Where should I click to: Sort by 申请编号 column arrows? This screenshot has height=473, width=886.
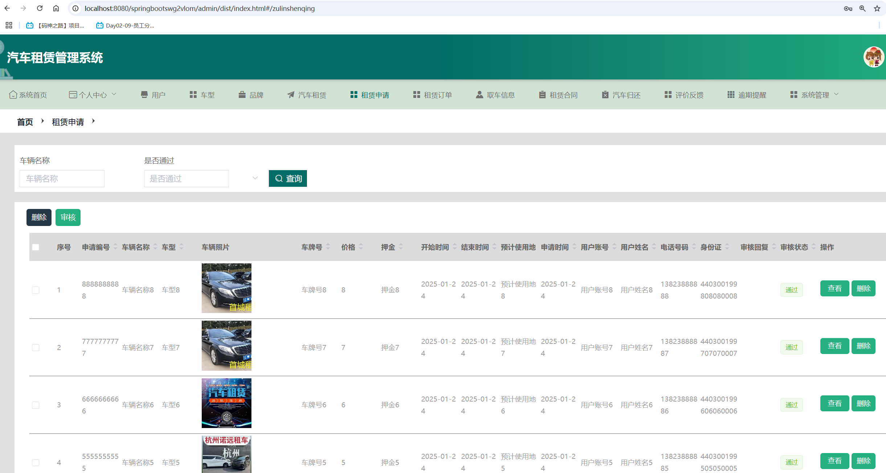tap(115, 247)
